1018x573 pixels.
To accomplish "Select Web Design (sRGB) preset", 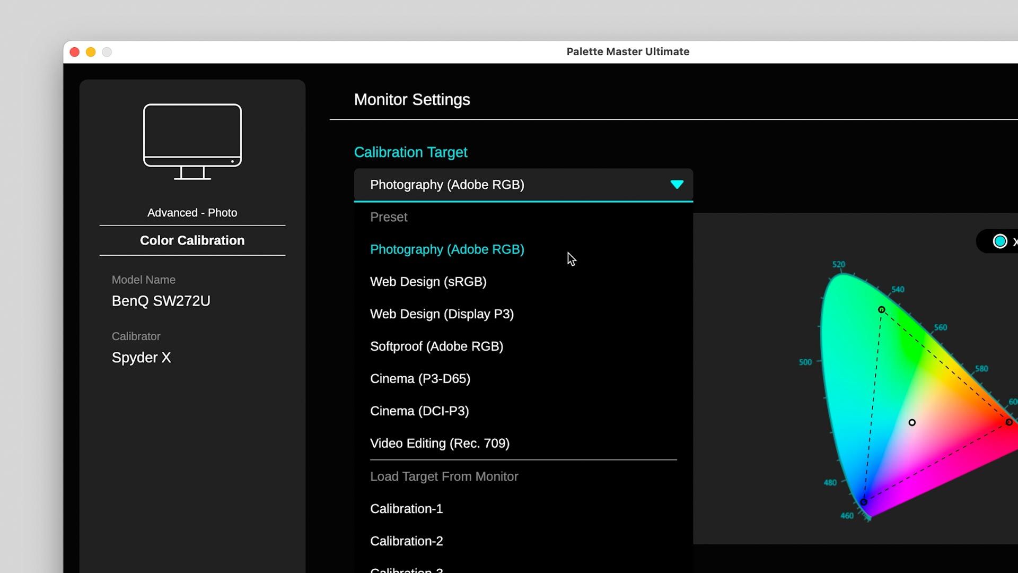I will pyautogui.click(x=428, y=282).
